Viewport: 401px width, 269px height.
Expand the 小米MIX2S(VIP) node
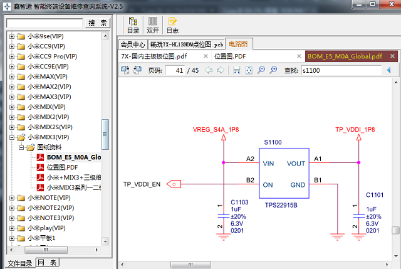12,127
